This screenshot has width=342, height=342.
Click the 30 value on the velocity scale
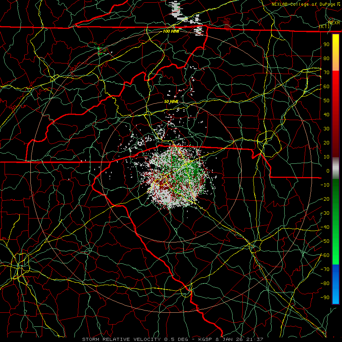coord(326,129)
